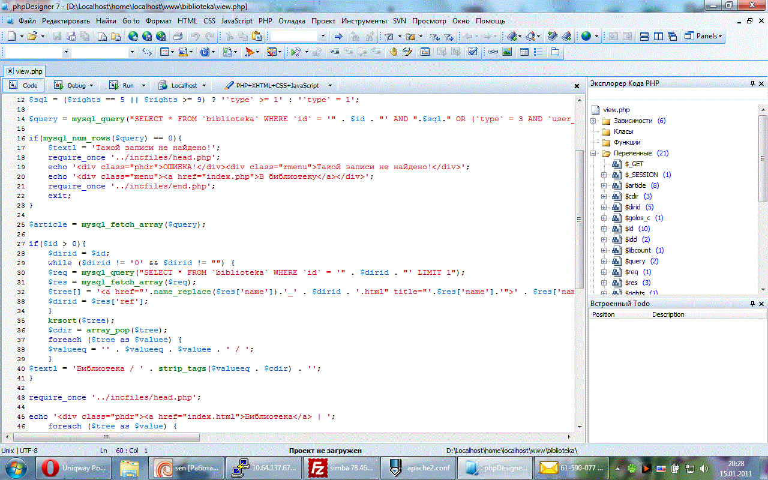
Task: Open the PHP+XHTML+CSS+JavaScript syntax dropdown
Action: [276, 85]
